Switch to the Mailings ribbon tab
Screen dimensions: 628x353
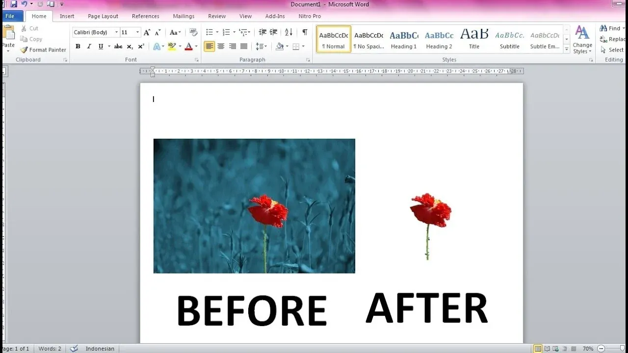click(x=183, y=16)
